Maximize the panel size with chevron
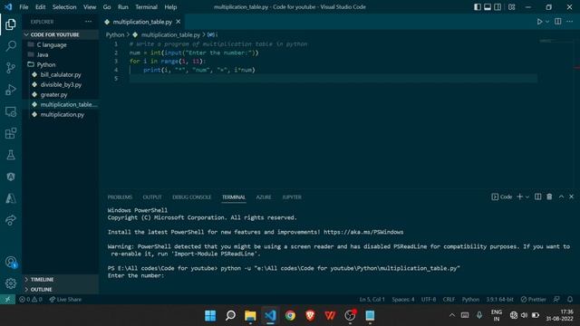This screenshot has width=580, height=326. point(561,197)
